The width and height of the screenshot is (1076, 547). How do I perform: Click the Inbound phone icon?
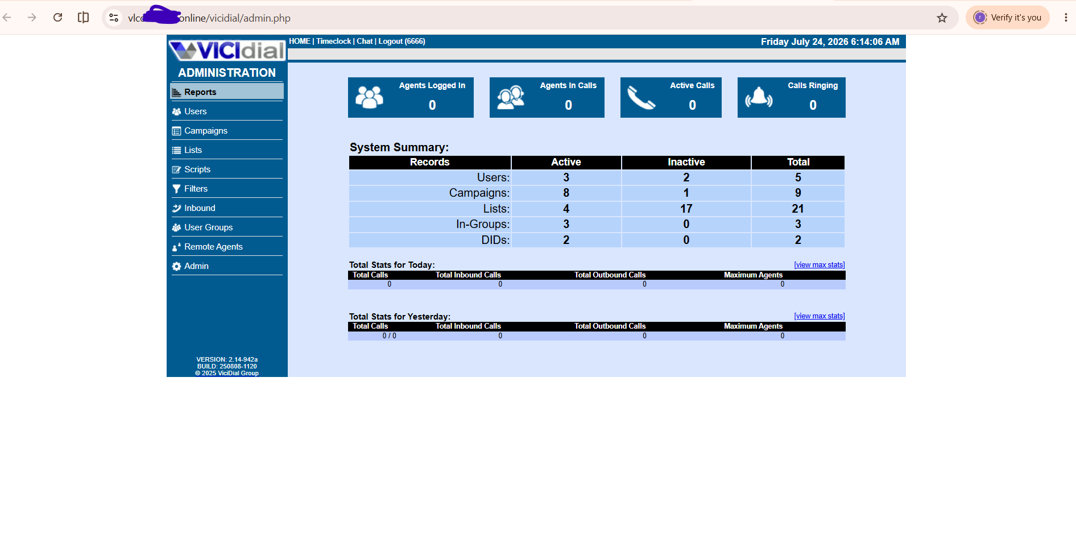pos(176,208)
